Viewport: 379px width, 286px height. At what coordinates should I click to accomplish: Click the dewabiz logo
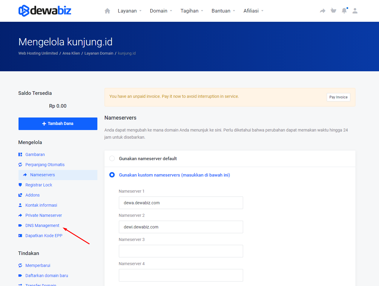[45, 11]
